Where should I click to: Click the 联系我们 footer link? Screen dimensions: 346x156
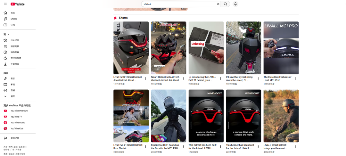[22, 147]
